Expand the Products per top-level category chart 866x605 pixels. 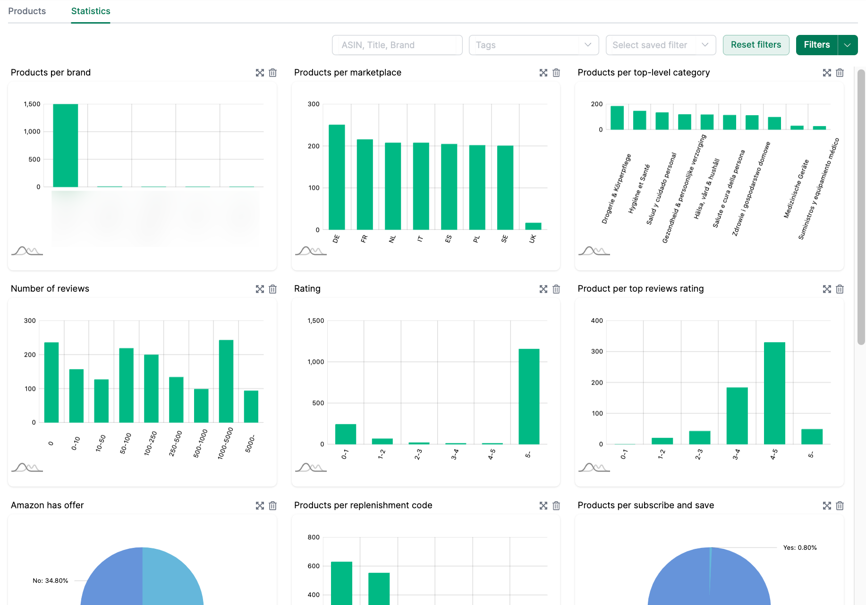tap(827, 73)
